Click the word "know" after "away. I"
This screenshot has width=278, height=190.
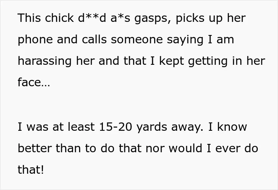[232, 127]
